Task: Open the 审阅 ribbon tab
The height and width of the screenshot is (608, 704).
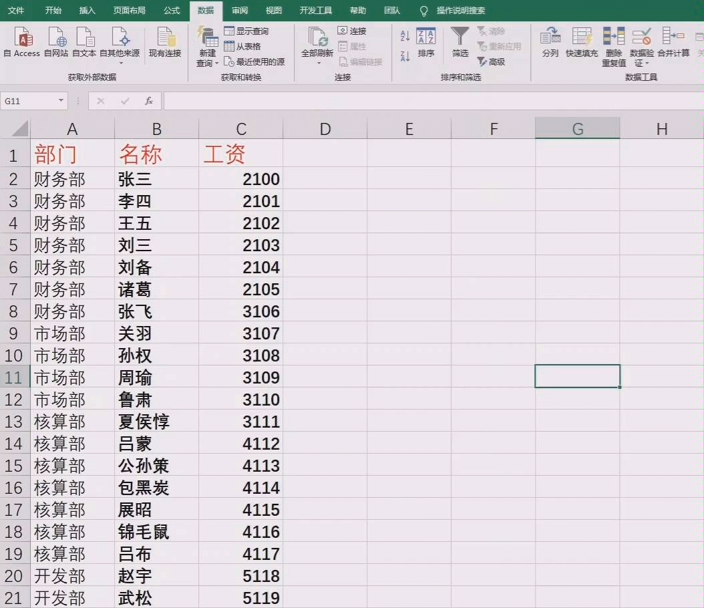Action: click(x=239, y=10)
